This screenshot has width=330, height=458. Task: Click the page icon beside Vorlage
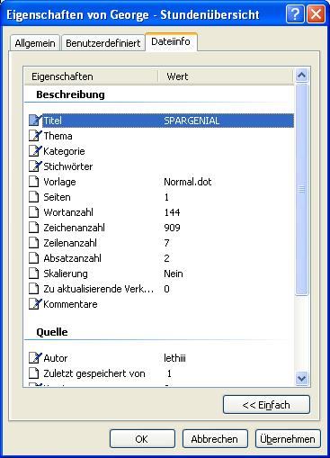pos(34,182)
